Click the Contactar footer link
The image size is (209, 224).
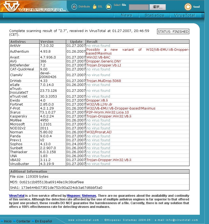(23, 221)
